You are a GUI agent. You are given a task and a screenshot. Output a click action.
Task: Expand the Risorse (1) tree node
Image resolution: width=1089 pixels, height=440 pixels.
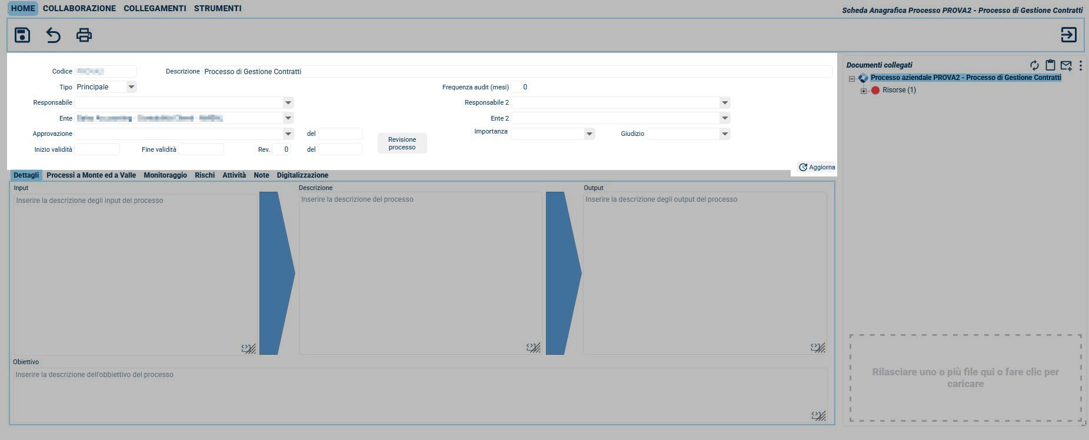point(863,91)
